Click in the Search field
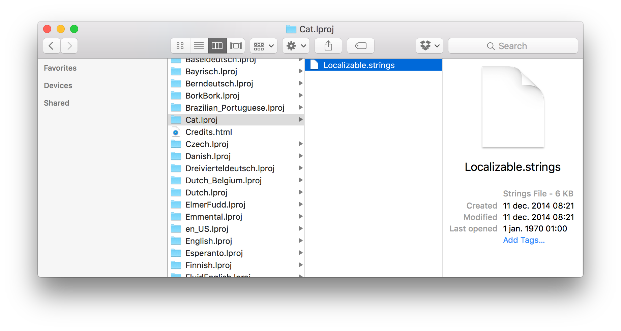This screenshot has height=331, width=621. 512,46
